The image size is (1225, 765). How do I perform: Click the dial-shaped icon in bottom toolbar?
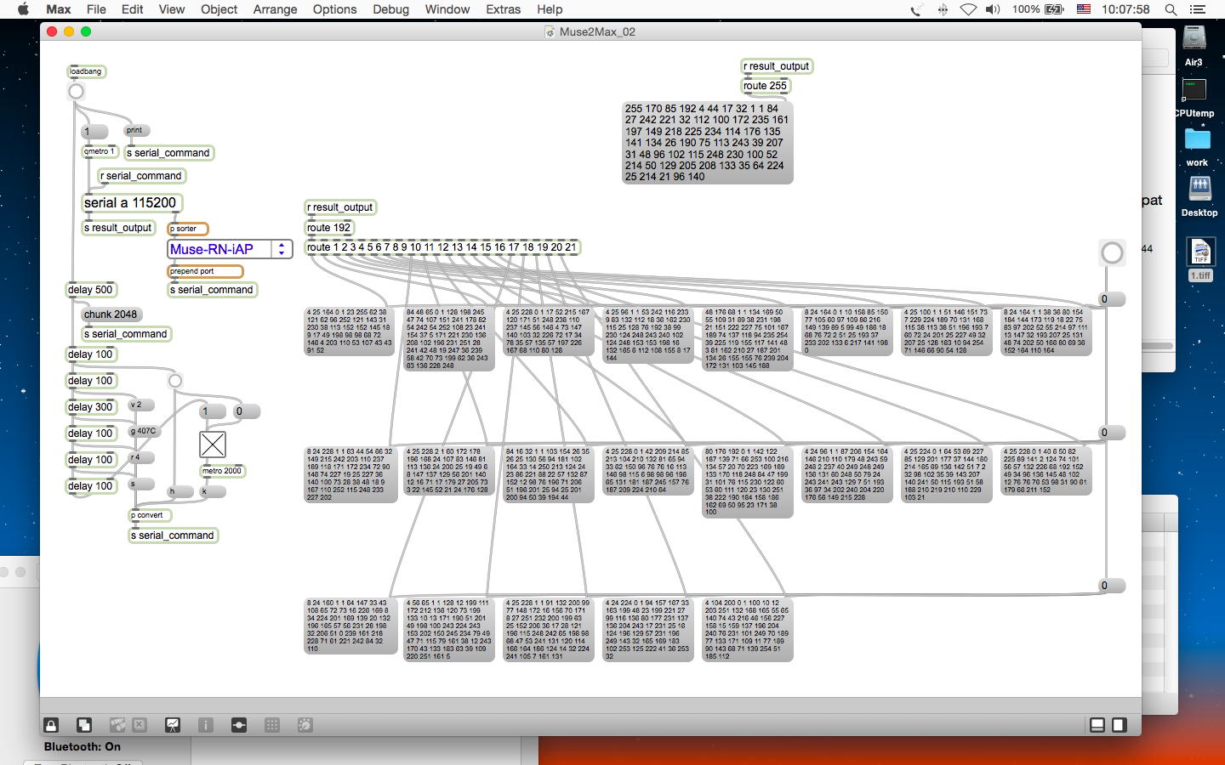(x=305, y=725)
